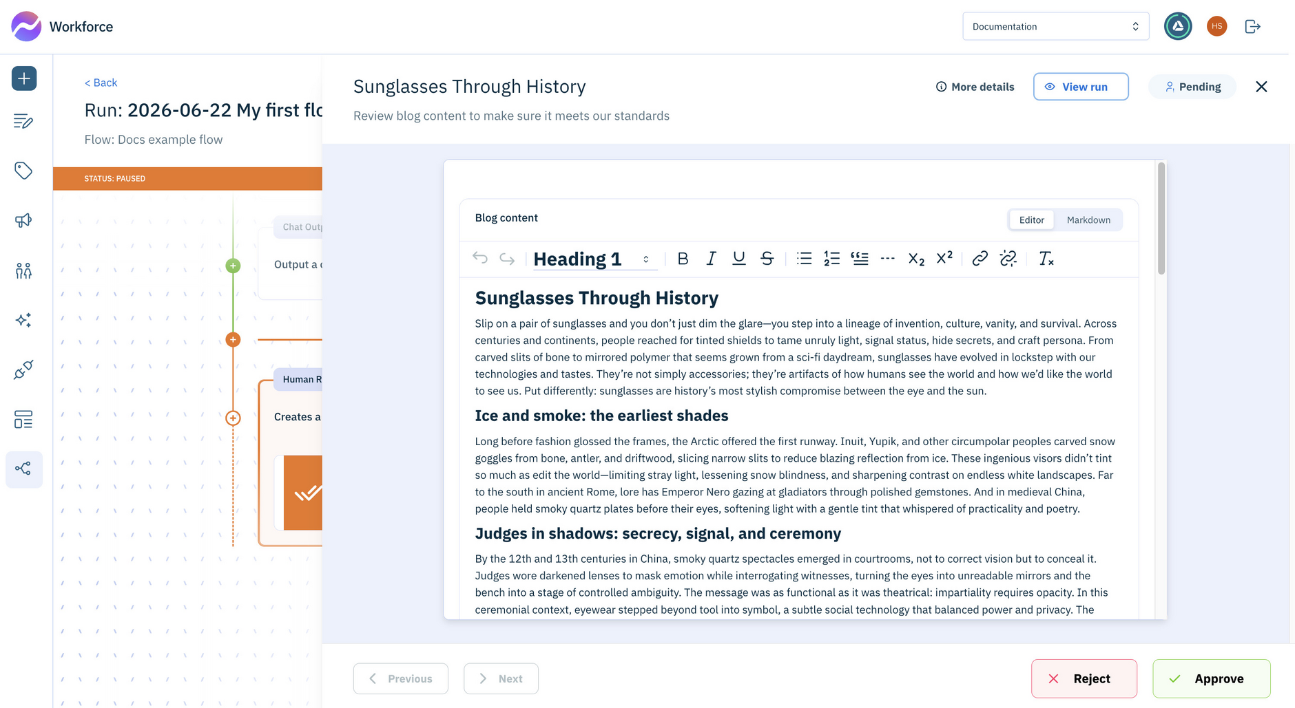
Task: Apply superscript formatting
Action: coord(944,259)
